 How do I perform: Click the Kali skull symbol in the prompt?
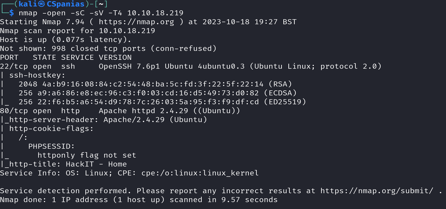click(x=42, y=4)
